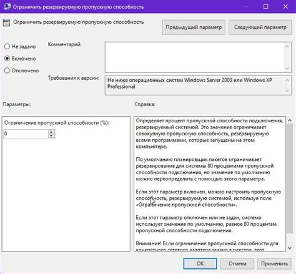Screen dimensions: 296x274
Task: Click scroll-down arrow in the Справка panel
Action: (x=289, y=248)
